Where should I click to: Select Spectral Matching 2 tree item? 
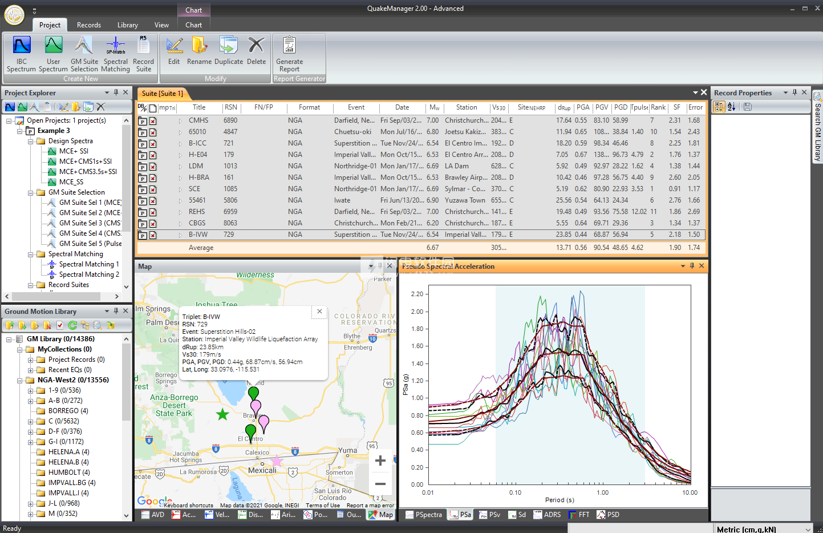pos(89,274)
